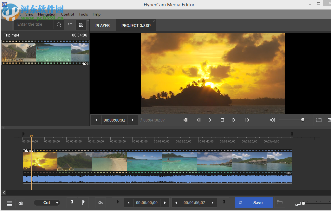Viewport: 331px width, 211px height.
Task: Add a new media file with plus icon
Action: 7,25
